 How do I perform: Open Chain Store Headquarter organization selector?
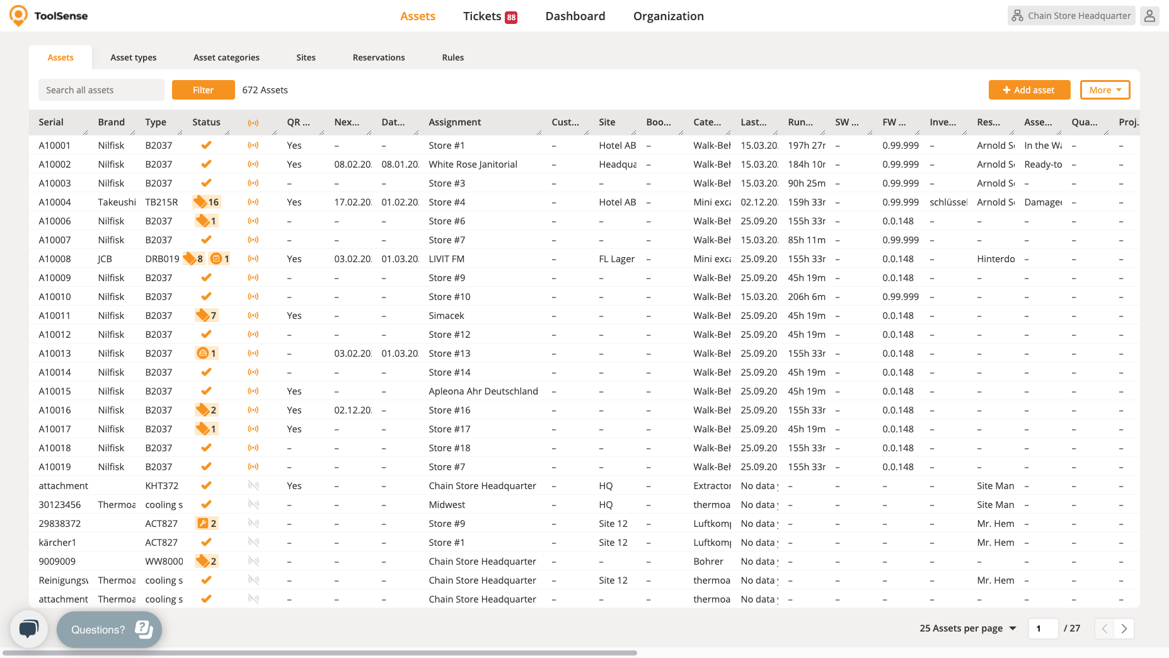pos(1071,16)
